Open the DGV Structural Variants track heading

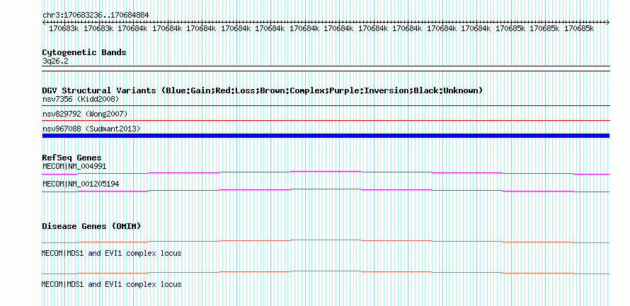pos(263,90)
